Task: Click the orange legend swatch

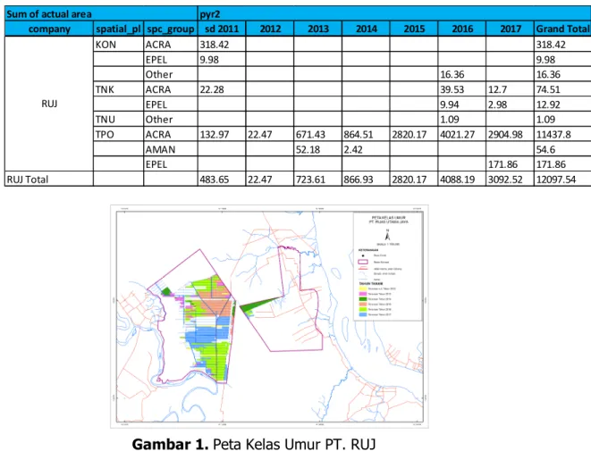Action: coord(363,304)
